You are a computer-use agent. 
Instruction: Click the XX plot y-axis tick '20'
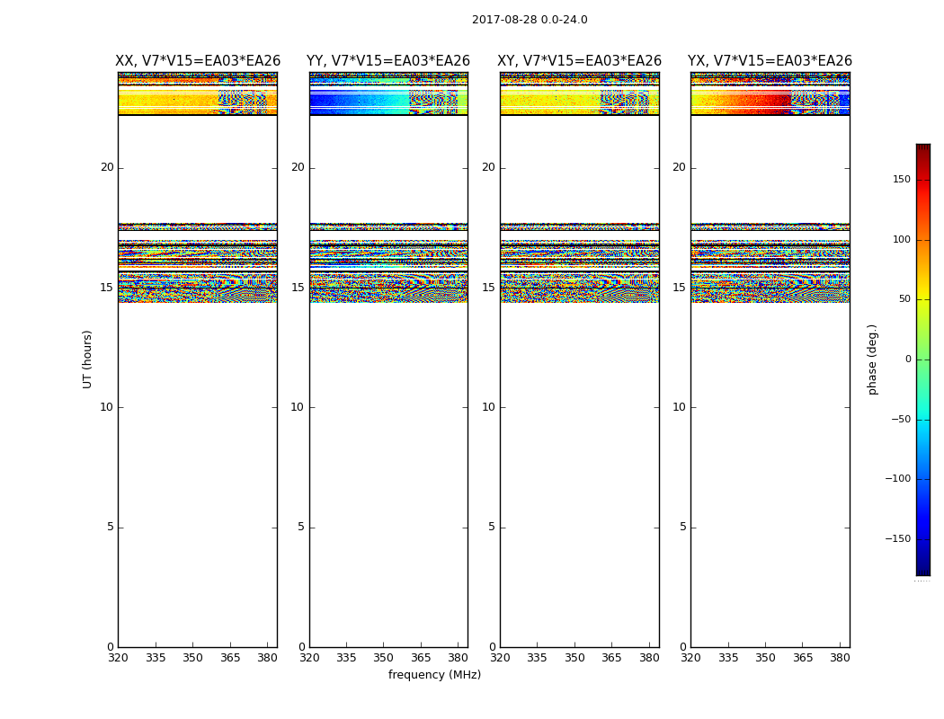(x=107, y=167)
